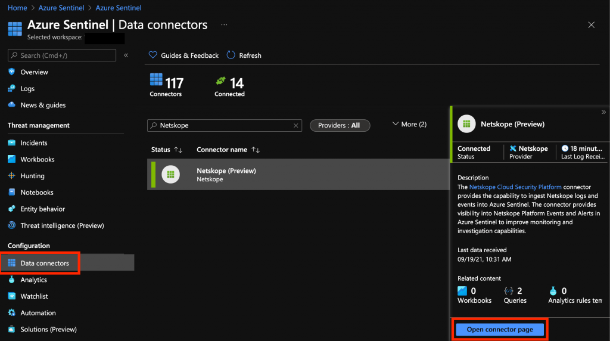610x341 pixels.
Task: Select the Hunting menu item
Action: 32,176
